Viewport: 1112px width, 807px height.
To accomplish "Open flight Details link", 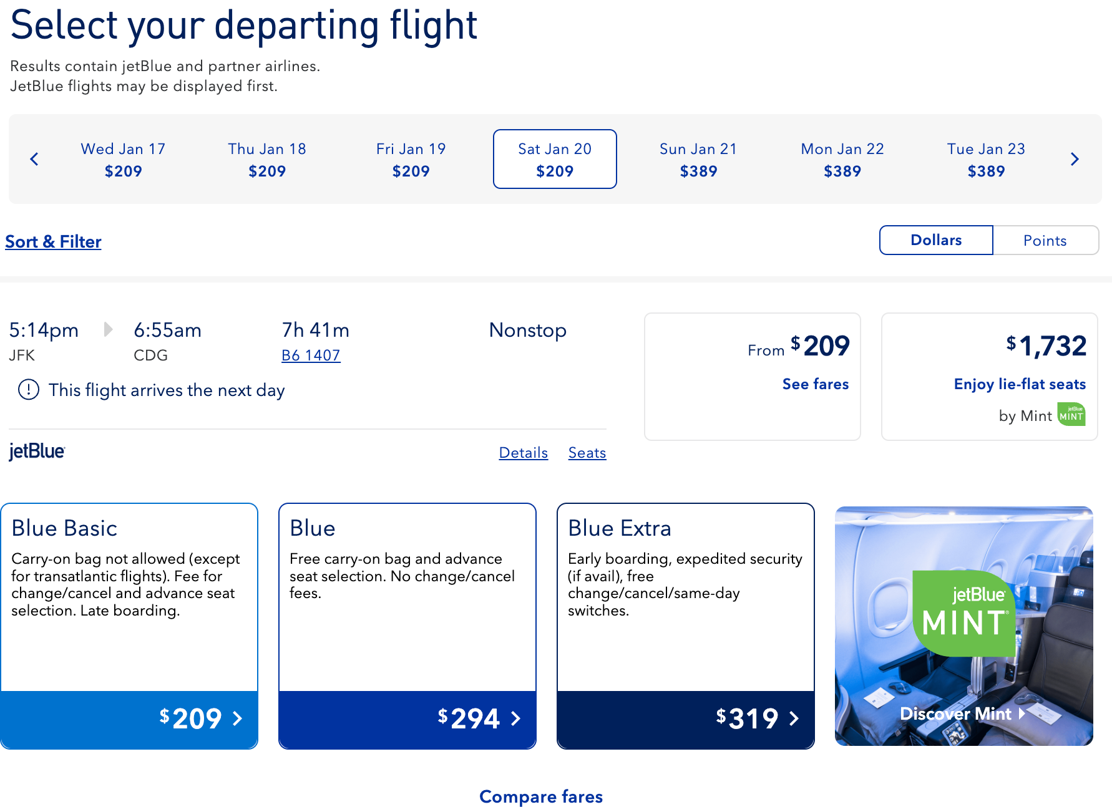I will (x=523, y=453).
